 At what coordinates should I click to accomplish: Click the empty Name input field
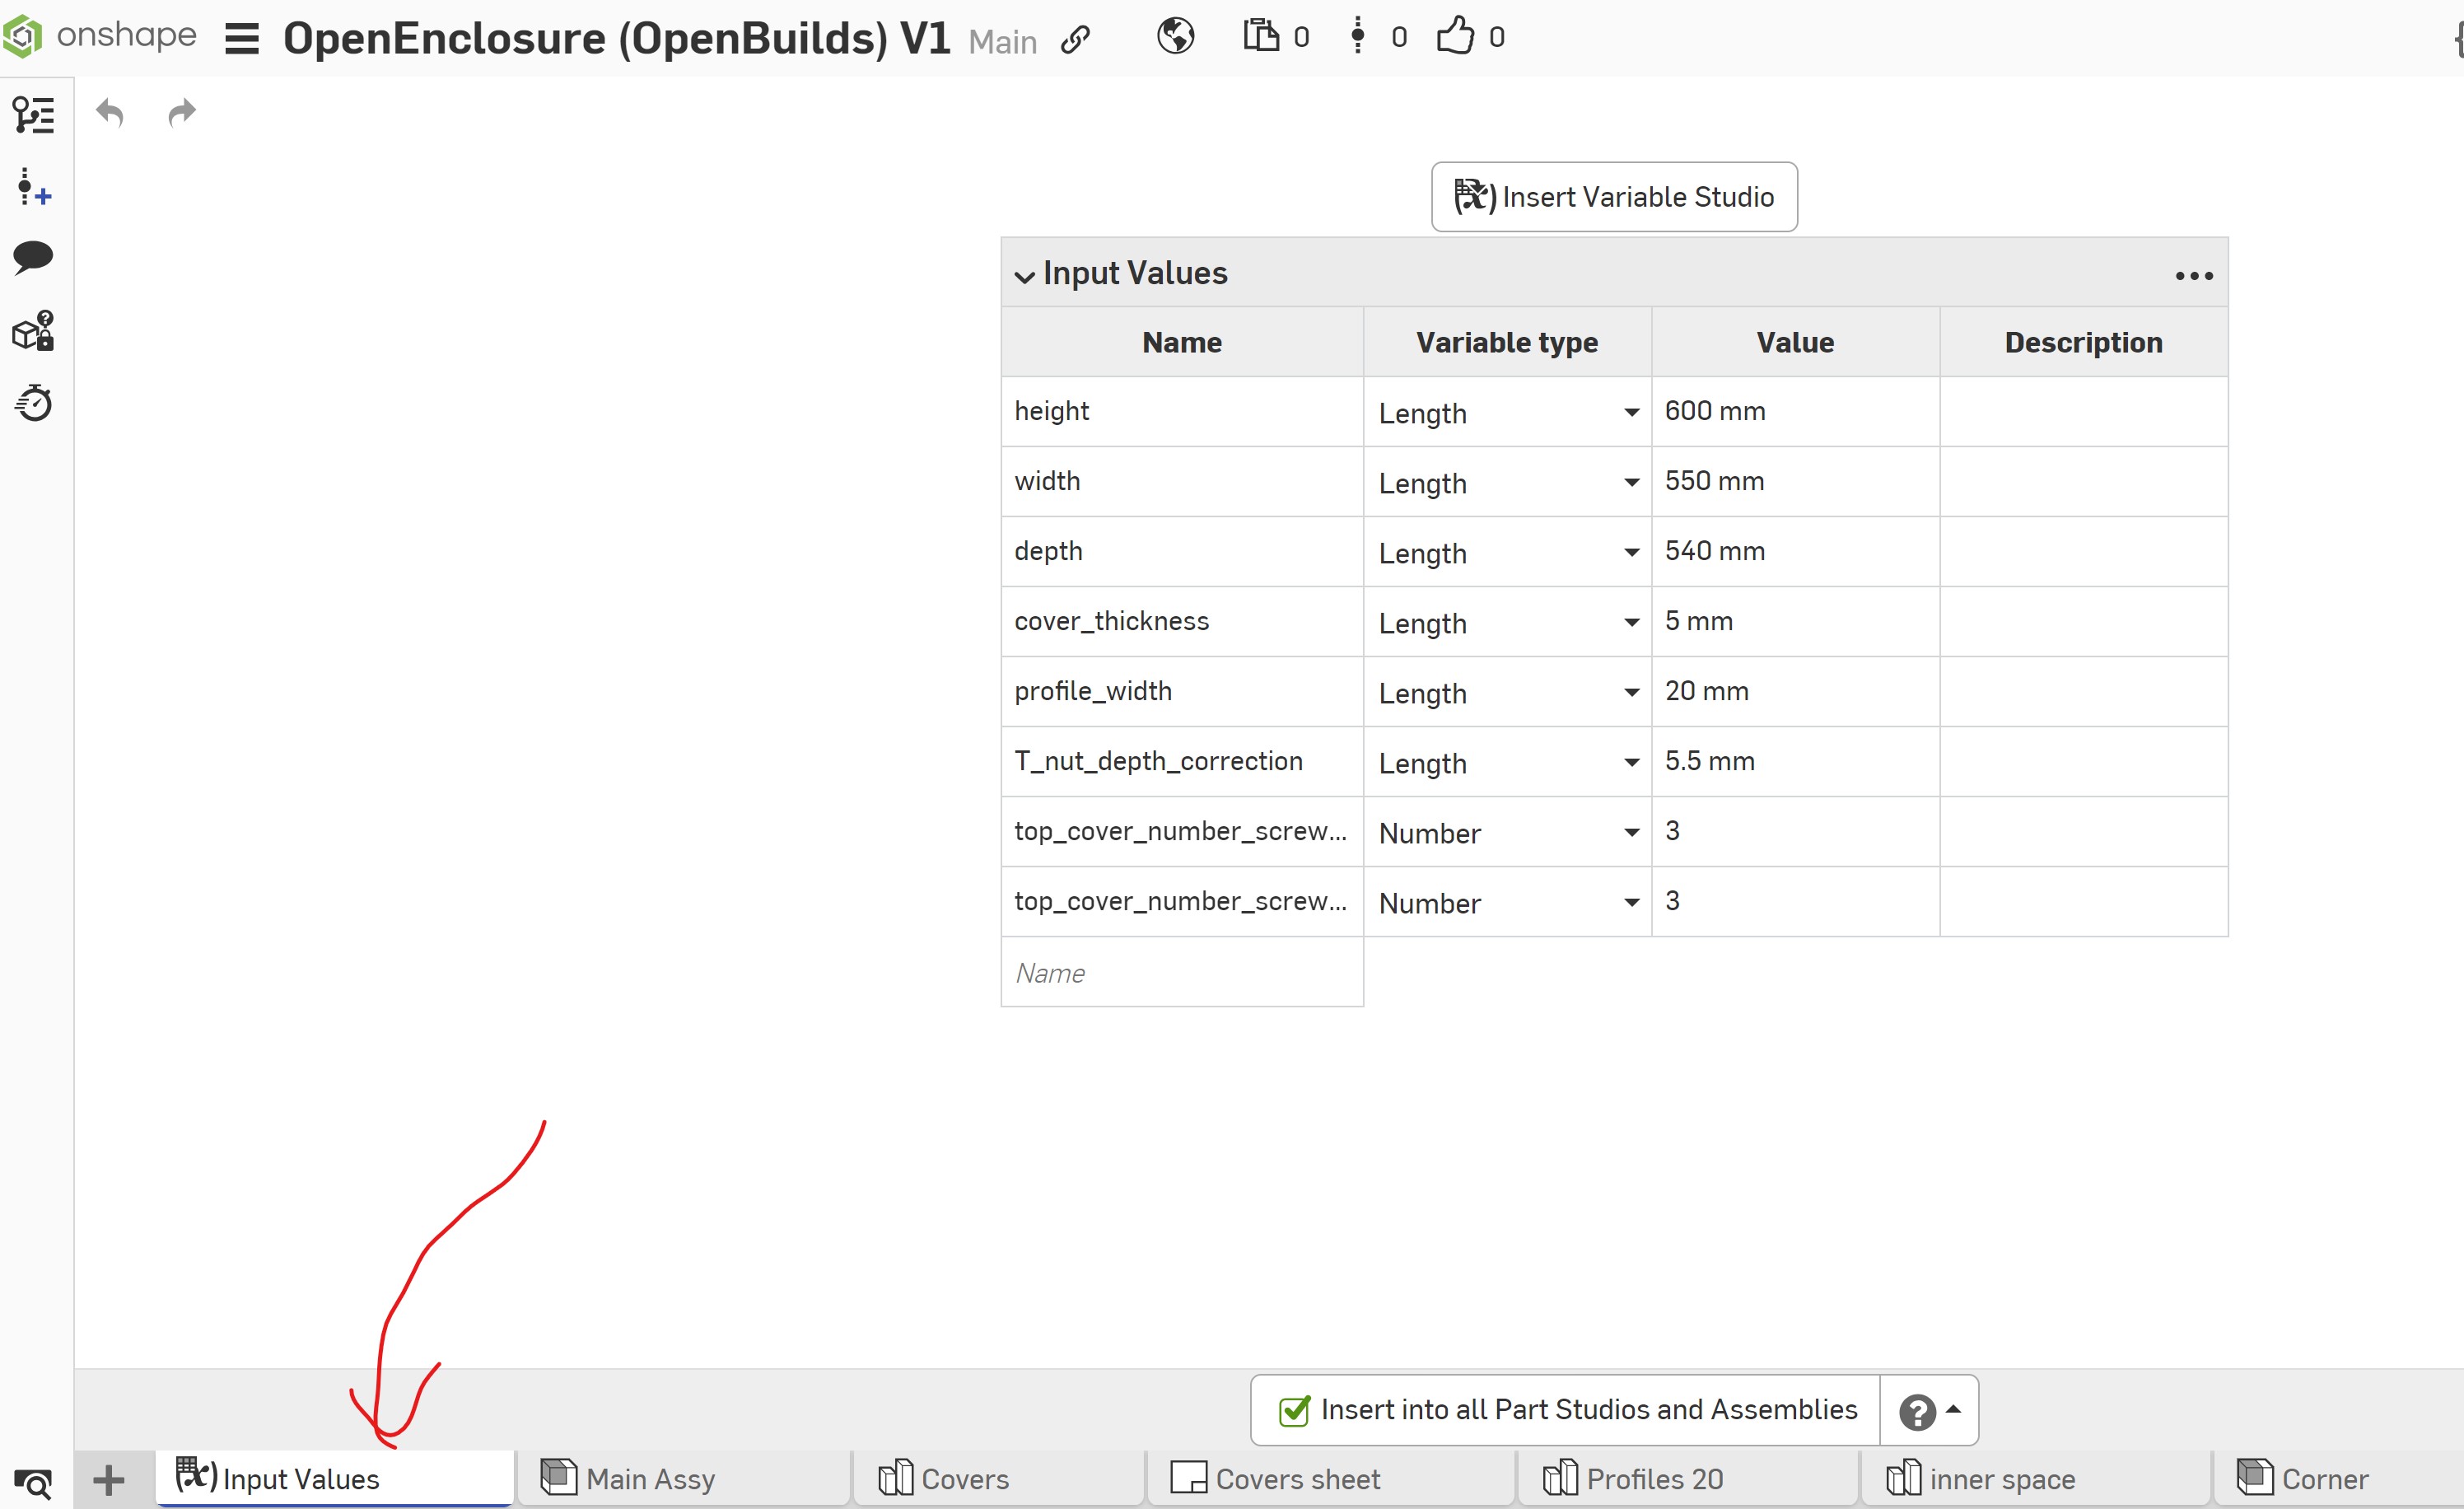pos(1182,972)
